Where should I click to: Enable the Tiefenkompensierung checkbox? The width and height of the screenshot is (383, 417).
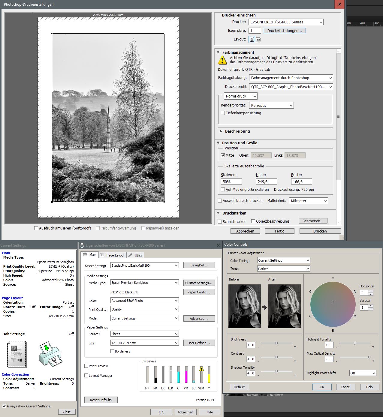click(223, 113)
